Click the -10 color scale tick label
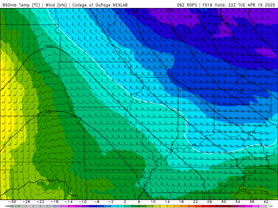The image size is (278, 208). pyautogui.click(x=83, y=202)
